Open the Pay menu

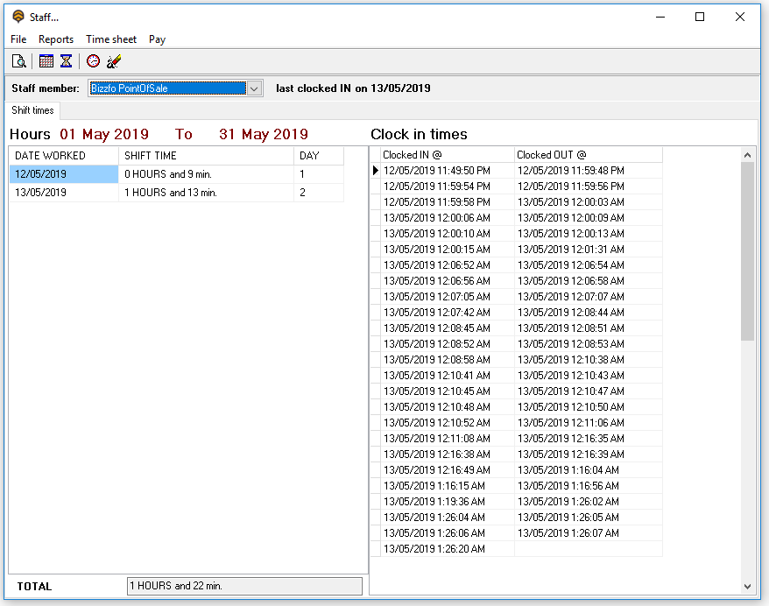[157, 39]
